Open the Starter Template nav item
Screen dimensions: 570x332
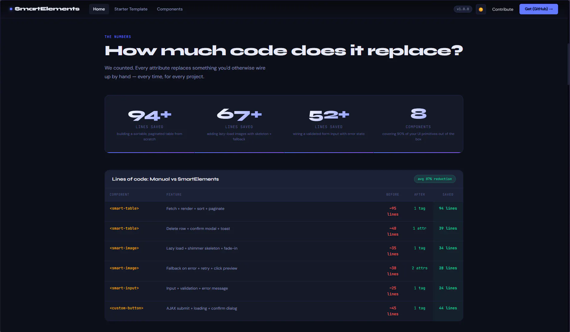[131, 9]
